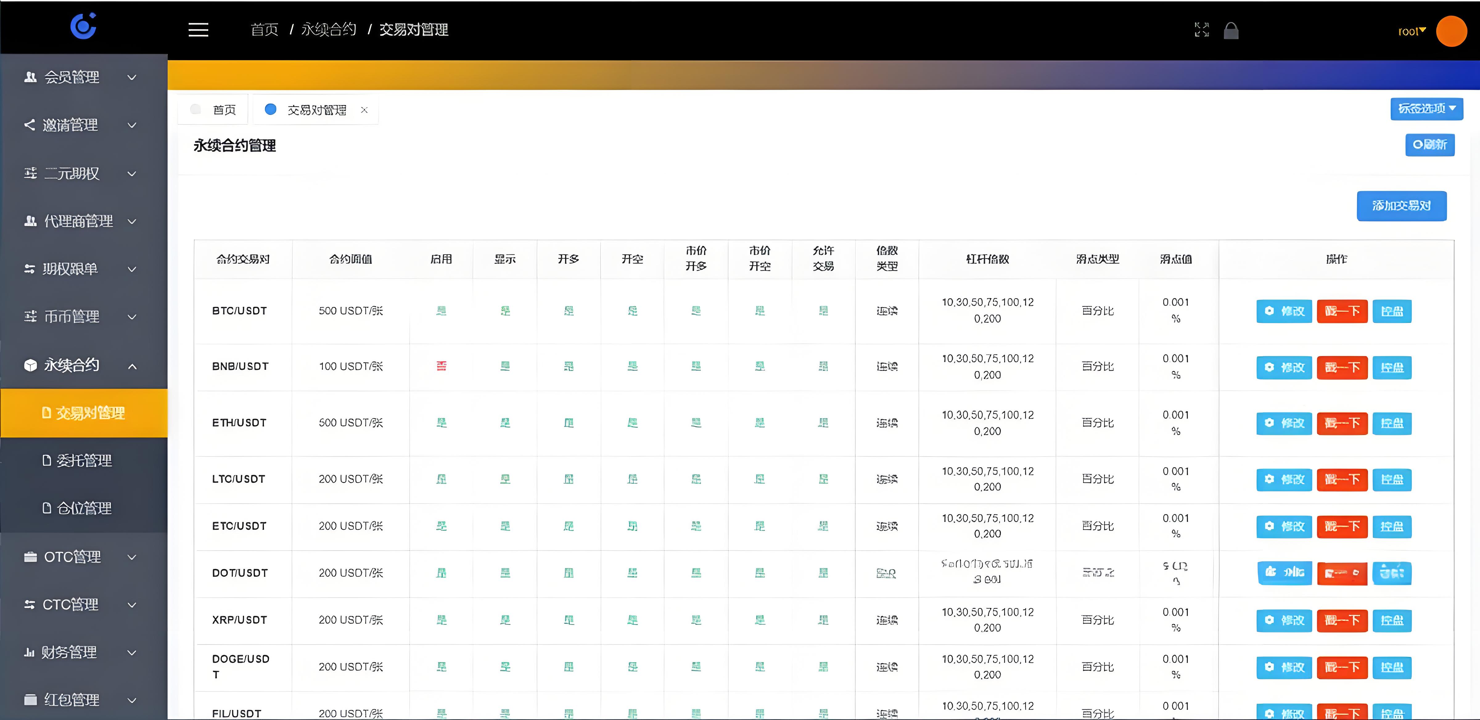The image size is (1480, 720).
Task: Click the 添加交易对 button
Action: coord(1401,206)
